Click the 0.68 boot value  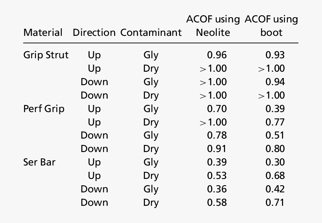[x=275, y=176]
